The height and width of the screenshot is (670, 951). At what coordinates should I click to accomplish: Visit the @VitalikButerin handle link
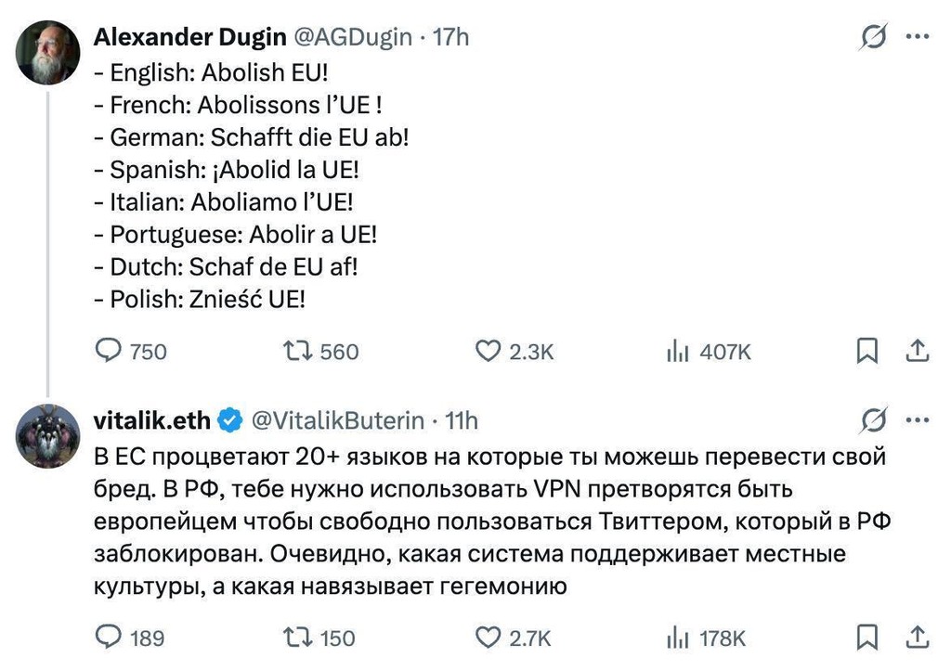tap(338, 420)
